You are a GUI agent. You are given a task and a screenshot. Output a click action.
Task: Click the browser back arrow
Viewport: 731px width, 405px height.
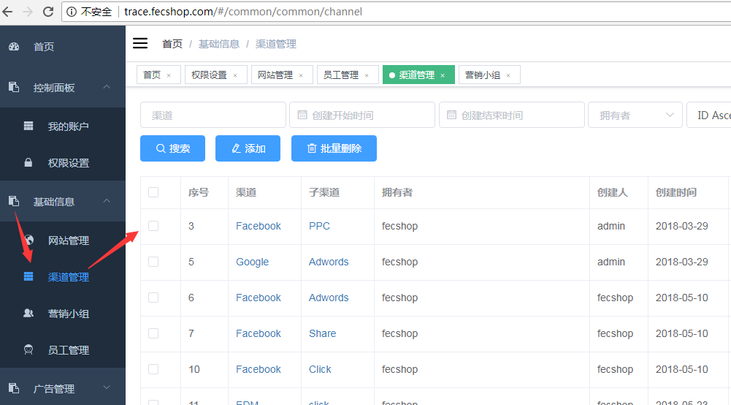(x=7, y=12)
